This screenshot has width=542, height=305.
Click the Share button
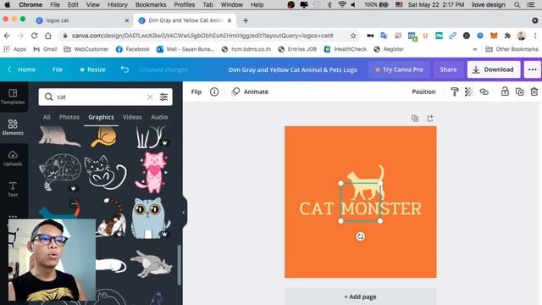(x=448, y=69)
